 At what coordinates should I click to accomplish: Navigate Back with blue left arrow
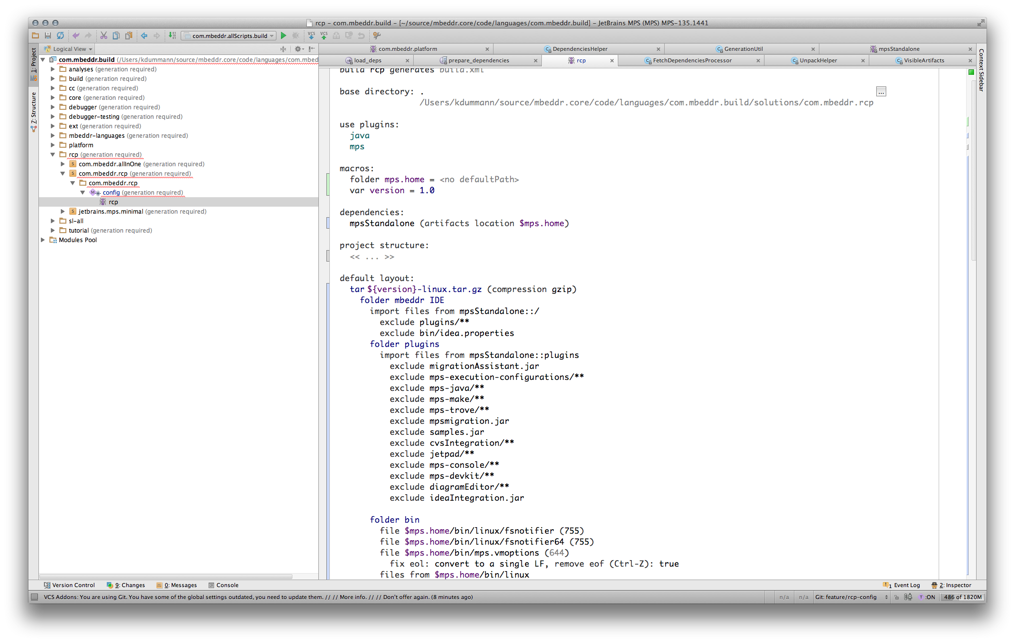(144, 35)
